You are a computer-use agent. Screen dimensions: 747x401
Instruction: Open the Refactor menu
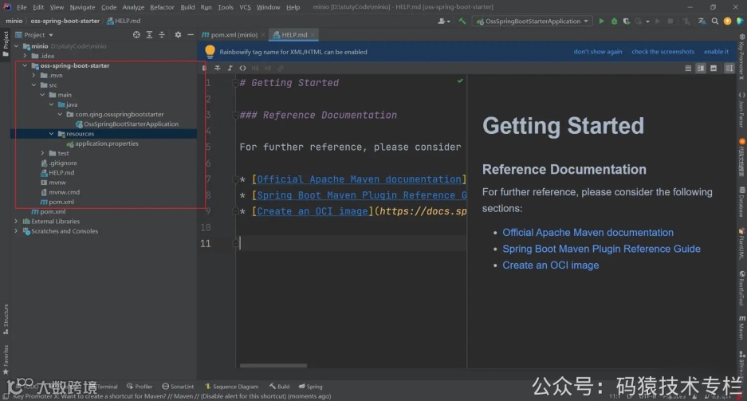[x=162, y=7]
